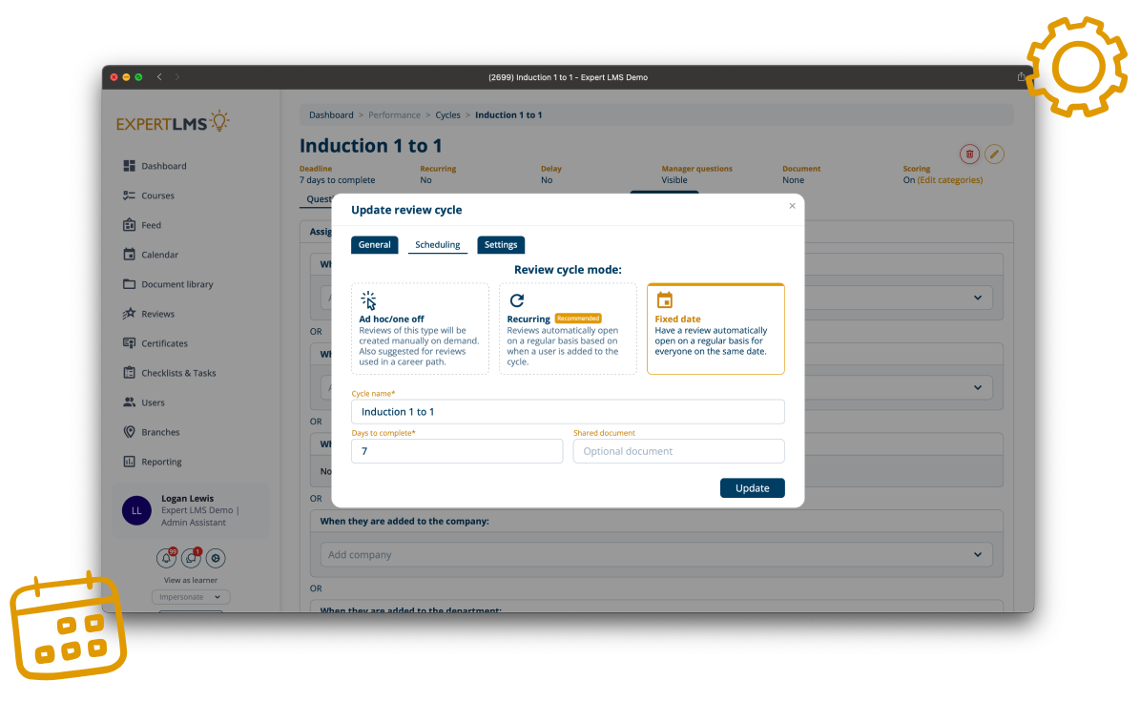Click Edit categories link
This screenshot has width=1140, height=701.
click(950, 180)
